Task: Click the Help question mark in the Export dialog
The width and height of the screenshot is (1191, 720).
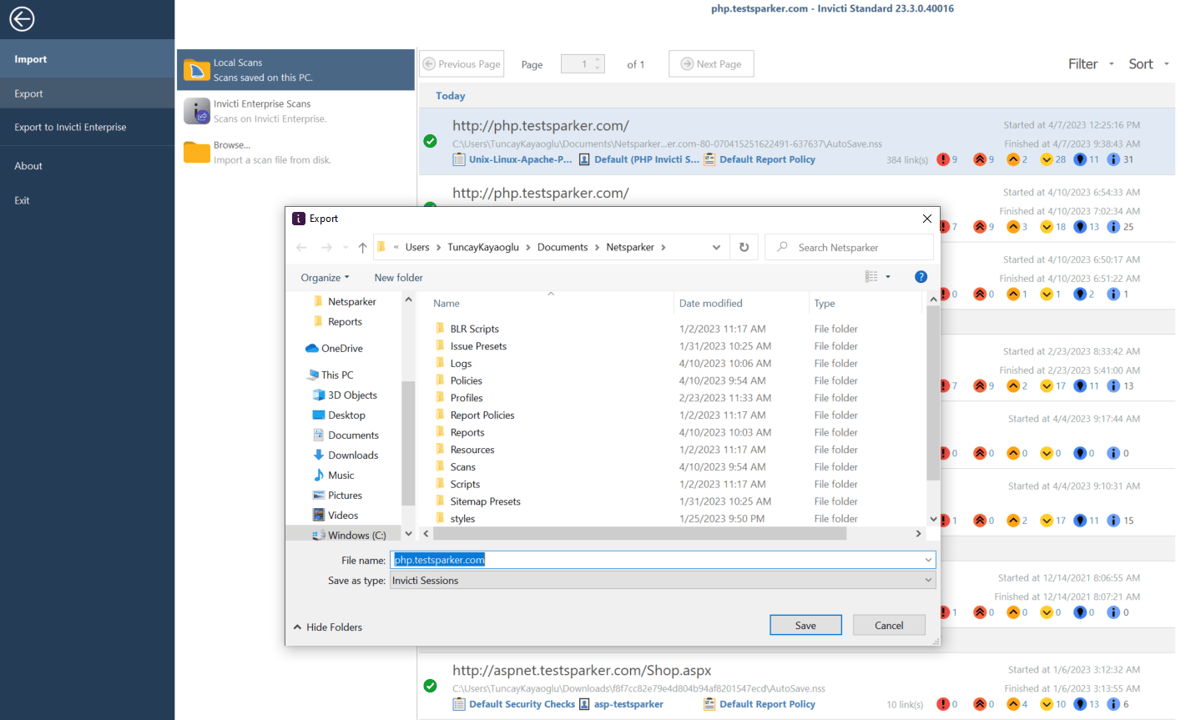Action: pyautogui.click(x=921, y=276)
